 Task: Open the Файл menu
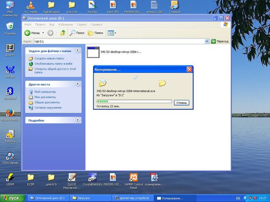pyautogui.click(x=27, y=25)
